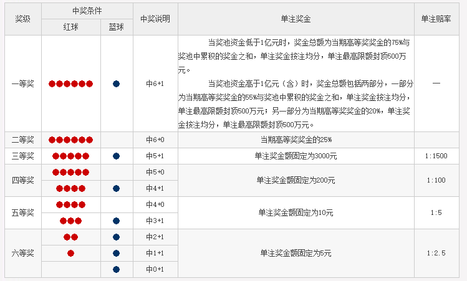Image resolution: width=467 pixels, height=281 pixels.
Task: Click the 六等奖 row label
Action: [22, 253]
